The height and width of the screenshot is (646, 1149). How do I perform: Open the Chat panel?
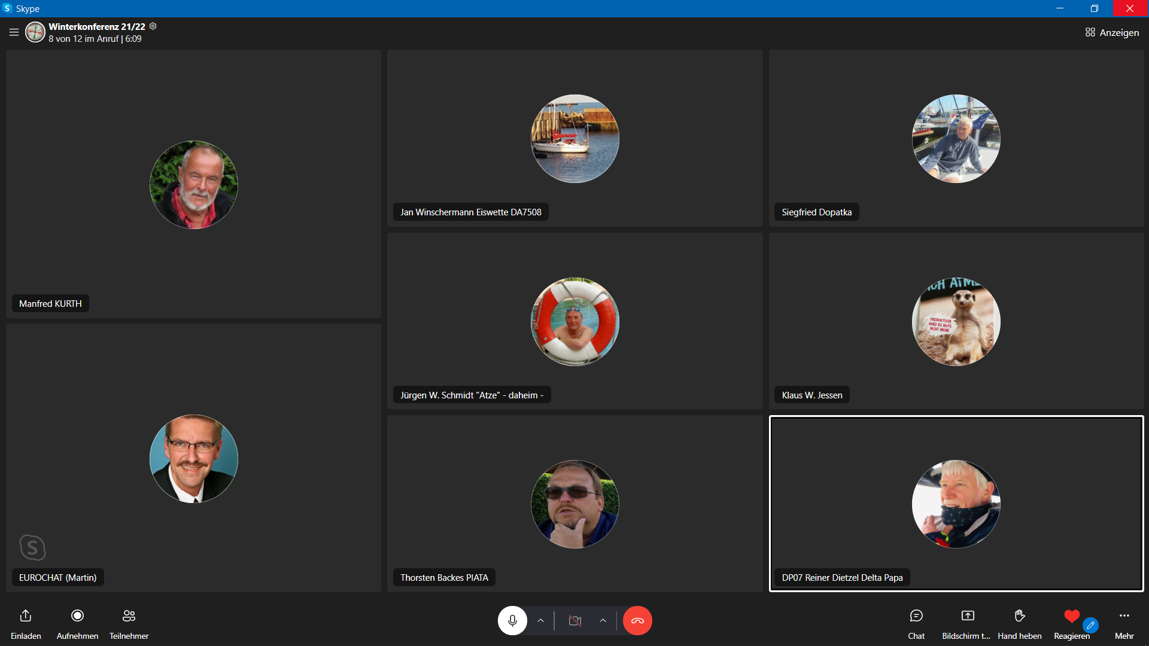pyautogui.click(x=916, y=616)
